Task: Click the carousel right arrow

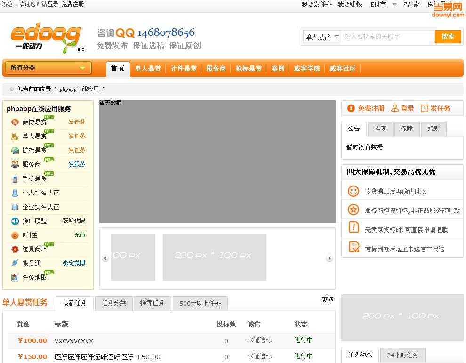Action: point(329,258)
